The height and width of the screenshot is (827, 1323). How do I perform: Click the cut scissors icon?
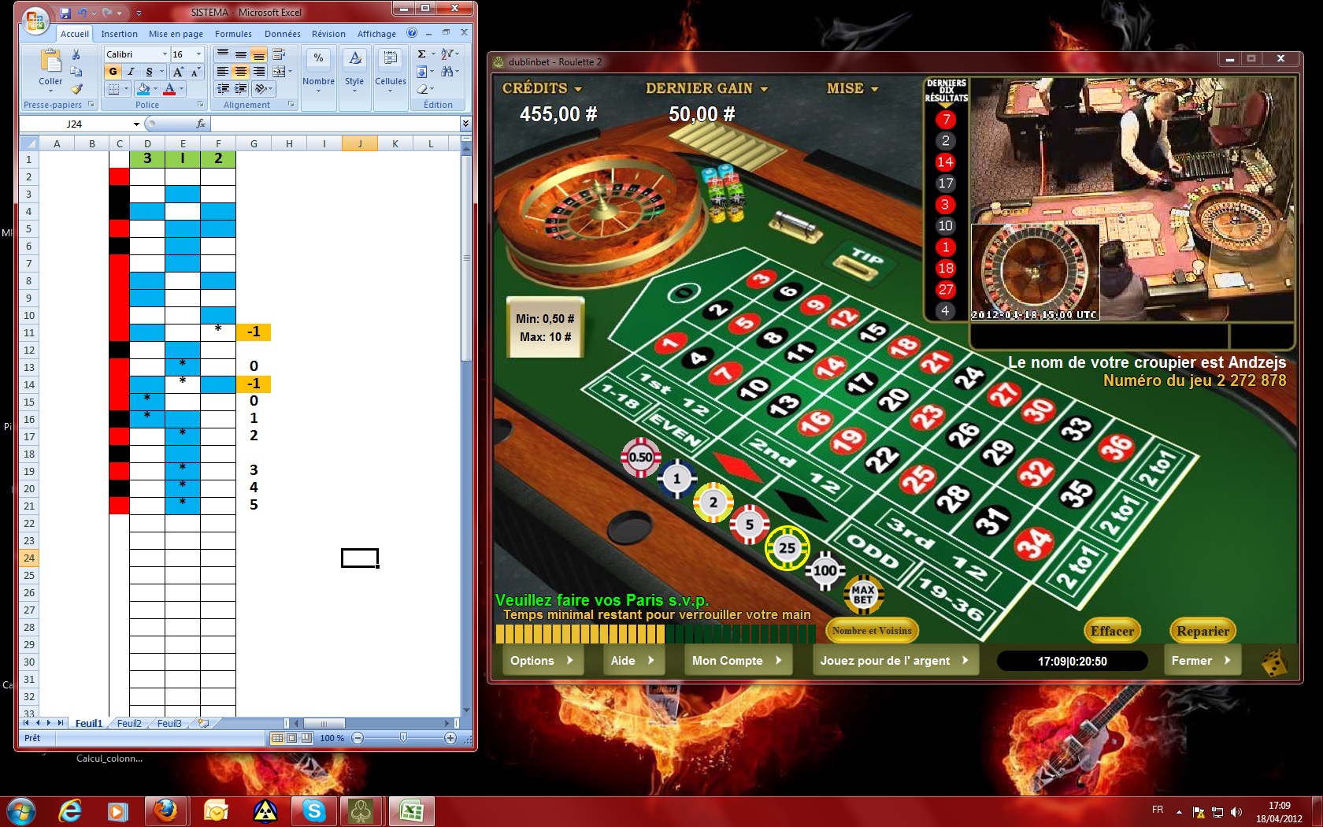[76, 54]
